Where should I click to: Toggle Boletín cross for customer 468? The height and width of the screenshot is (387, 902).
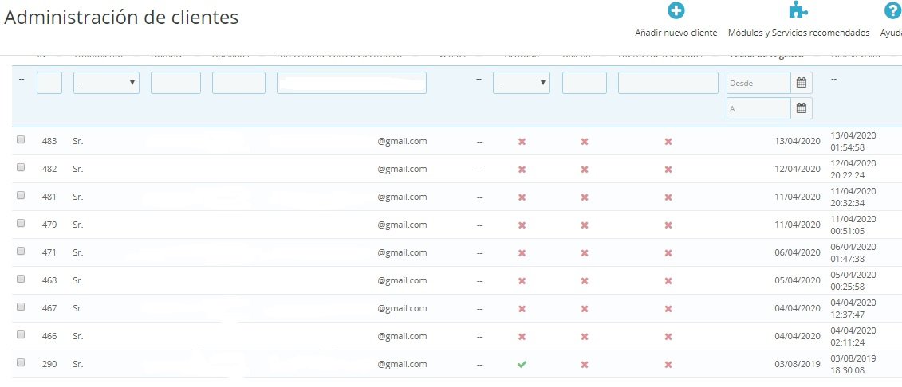[x=585, y=281]
